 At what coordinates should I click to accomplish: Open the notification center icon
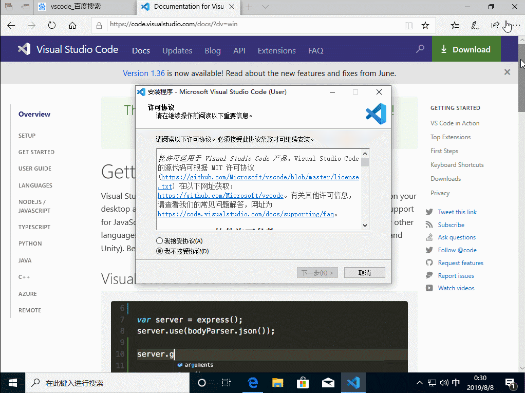pyautogui.click(x=511, y=384)
